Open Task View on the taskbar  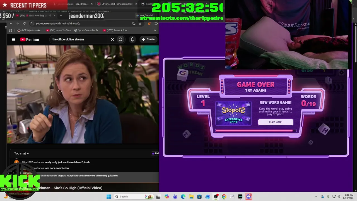(158, 197)
